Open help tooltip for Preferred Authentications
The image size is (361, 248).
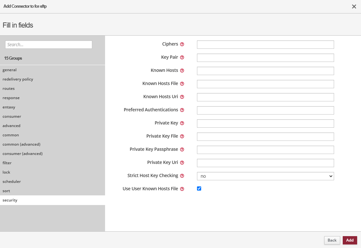182,110
